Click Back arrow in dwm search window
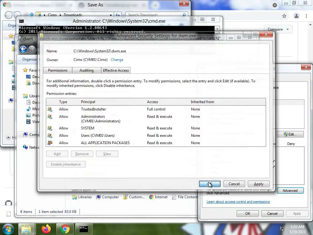This screenshot has height=235, width=313. coord(23,49)
